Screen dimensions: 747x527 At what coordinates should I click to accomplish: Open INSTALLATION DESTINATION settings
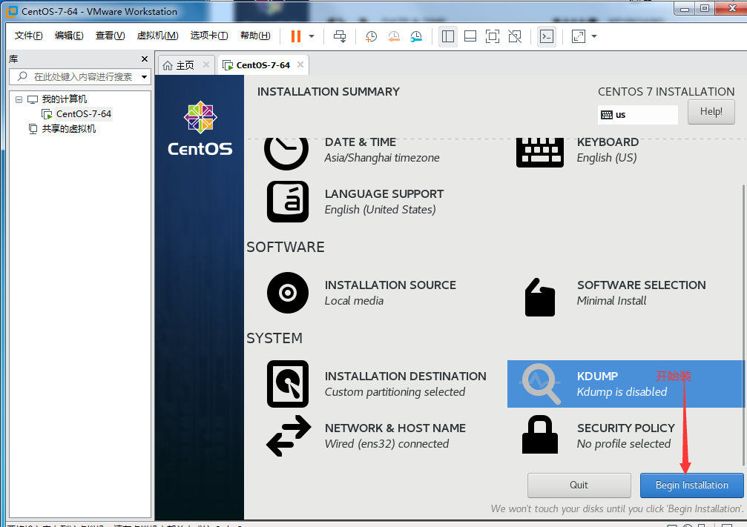coord(406,384)
